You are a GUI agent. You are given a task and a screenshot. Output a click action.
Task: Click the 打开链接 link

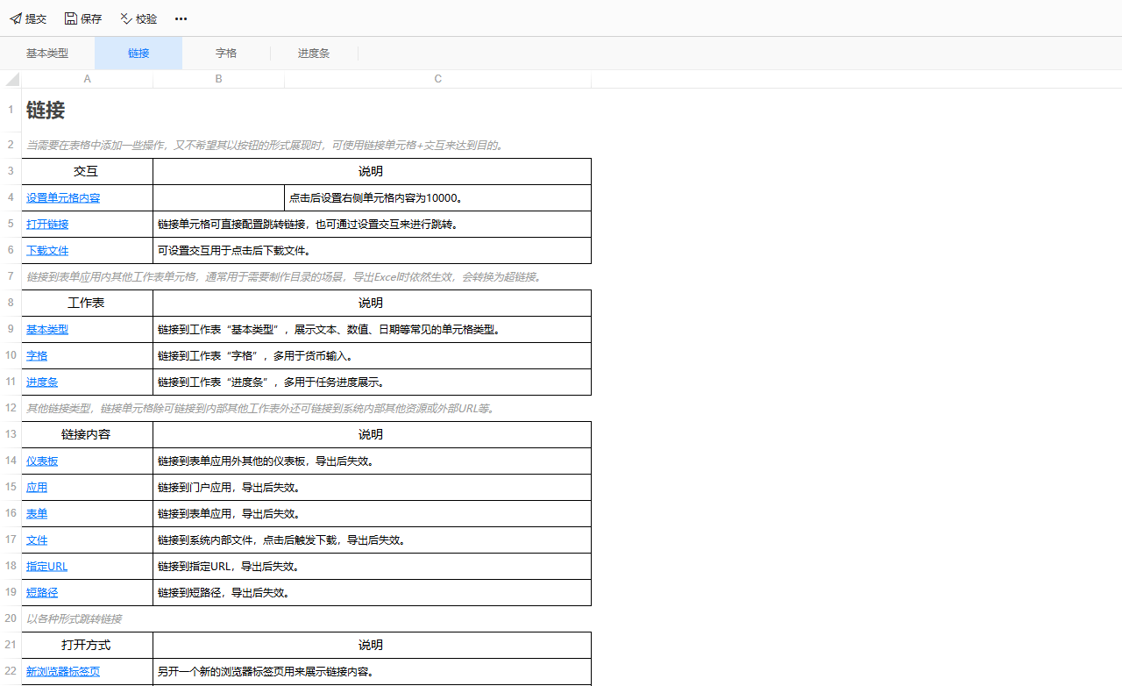click(47, 225)
